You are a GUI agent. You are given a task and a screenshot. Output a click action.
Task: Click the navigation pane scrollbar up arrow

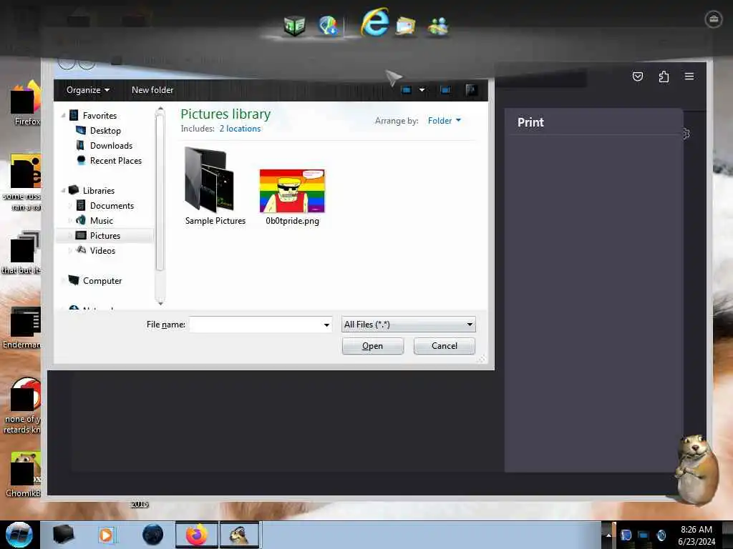point(160,109)
